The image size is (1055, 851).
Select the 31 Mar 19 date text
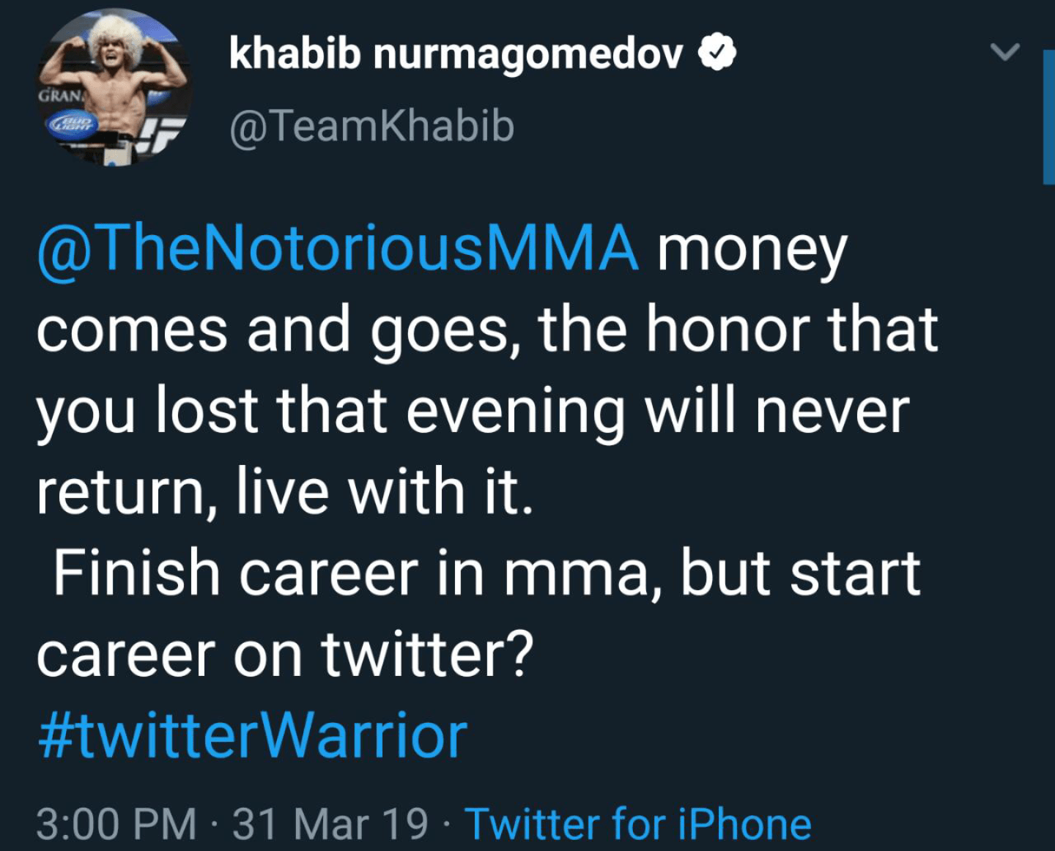coord(328,823)
